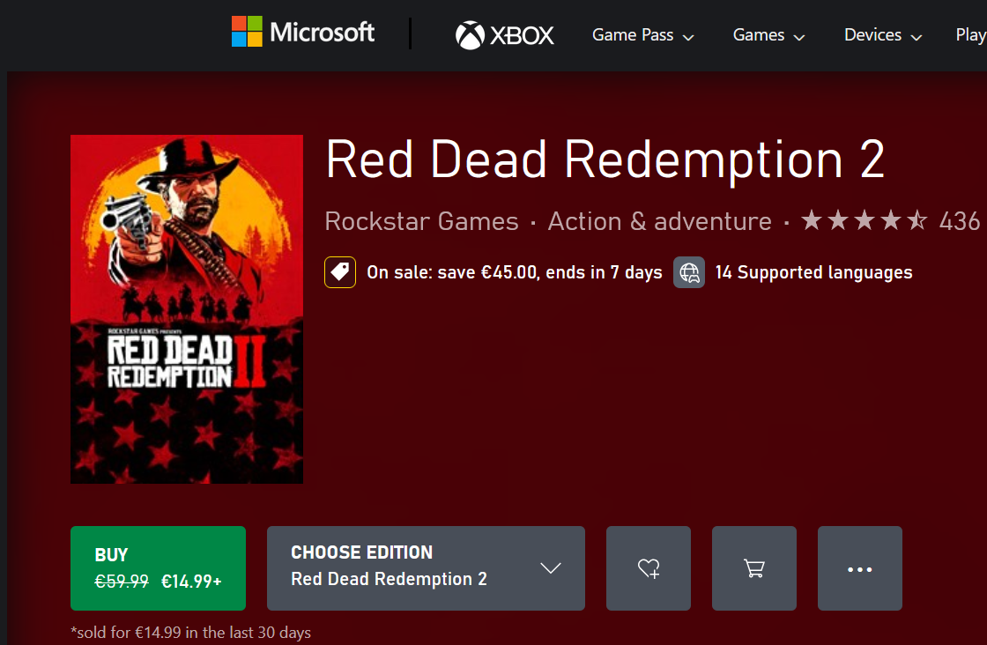
Task: View the 436 ratings count
Action: pos(960,221)
